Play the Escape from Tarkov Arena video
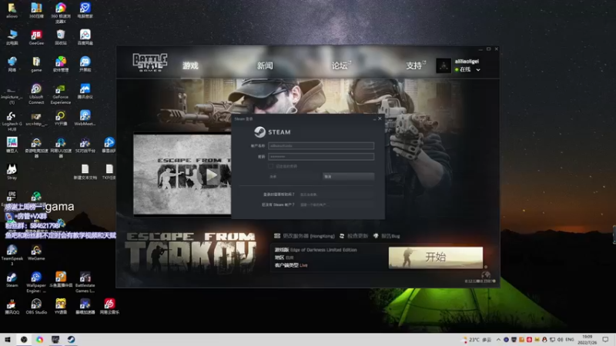 [x=212, y=175]
